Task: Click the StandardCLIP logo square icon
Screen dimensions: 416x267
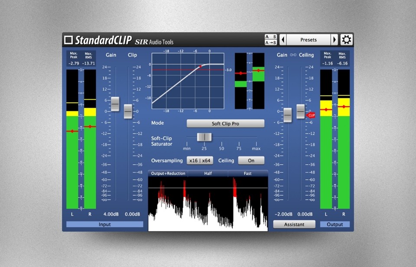Action: [x=68, y=40]
